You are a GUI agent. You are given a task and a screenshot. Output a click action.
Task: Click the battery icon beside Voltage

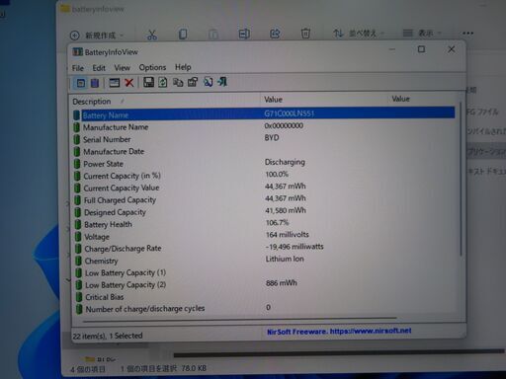point(78,237)
